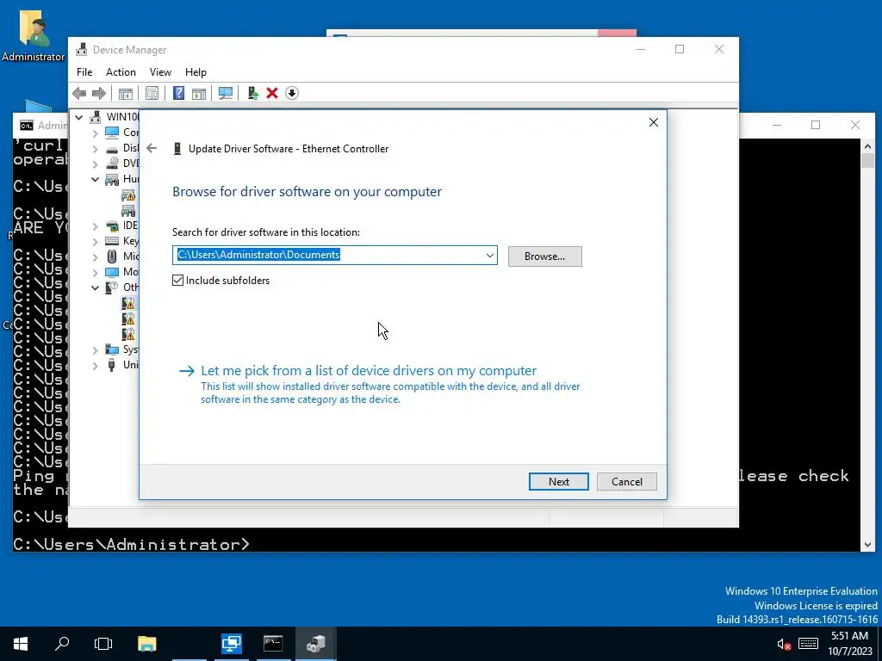Expand the Keyboards tree category

(x=95, y=242)
